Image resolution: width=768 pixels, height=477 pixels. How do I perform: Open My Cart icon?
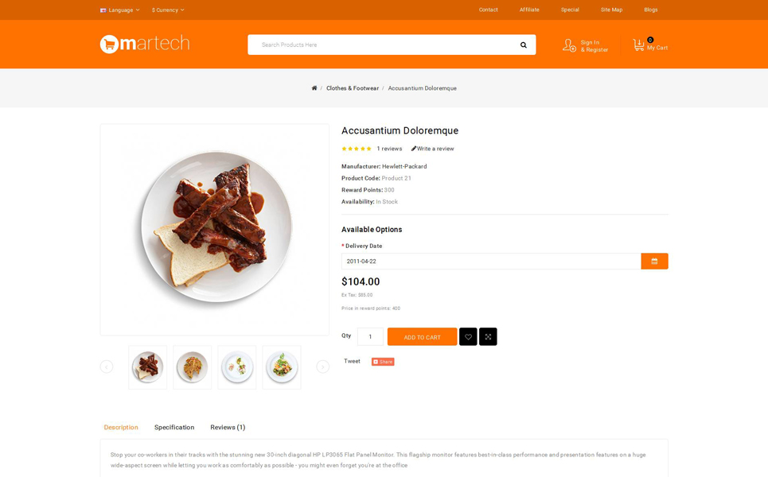639,45
